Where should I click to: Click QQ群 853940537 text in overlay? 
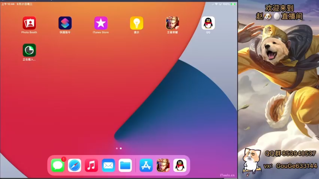pos(290,154)
